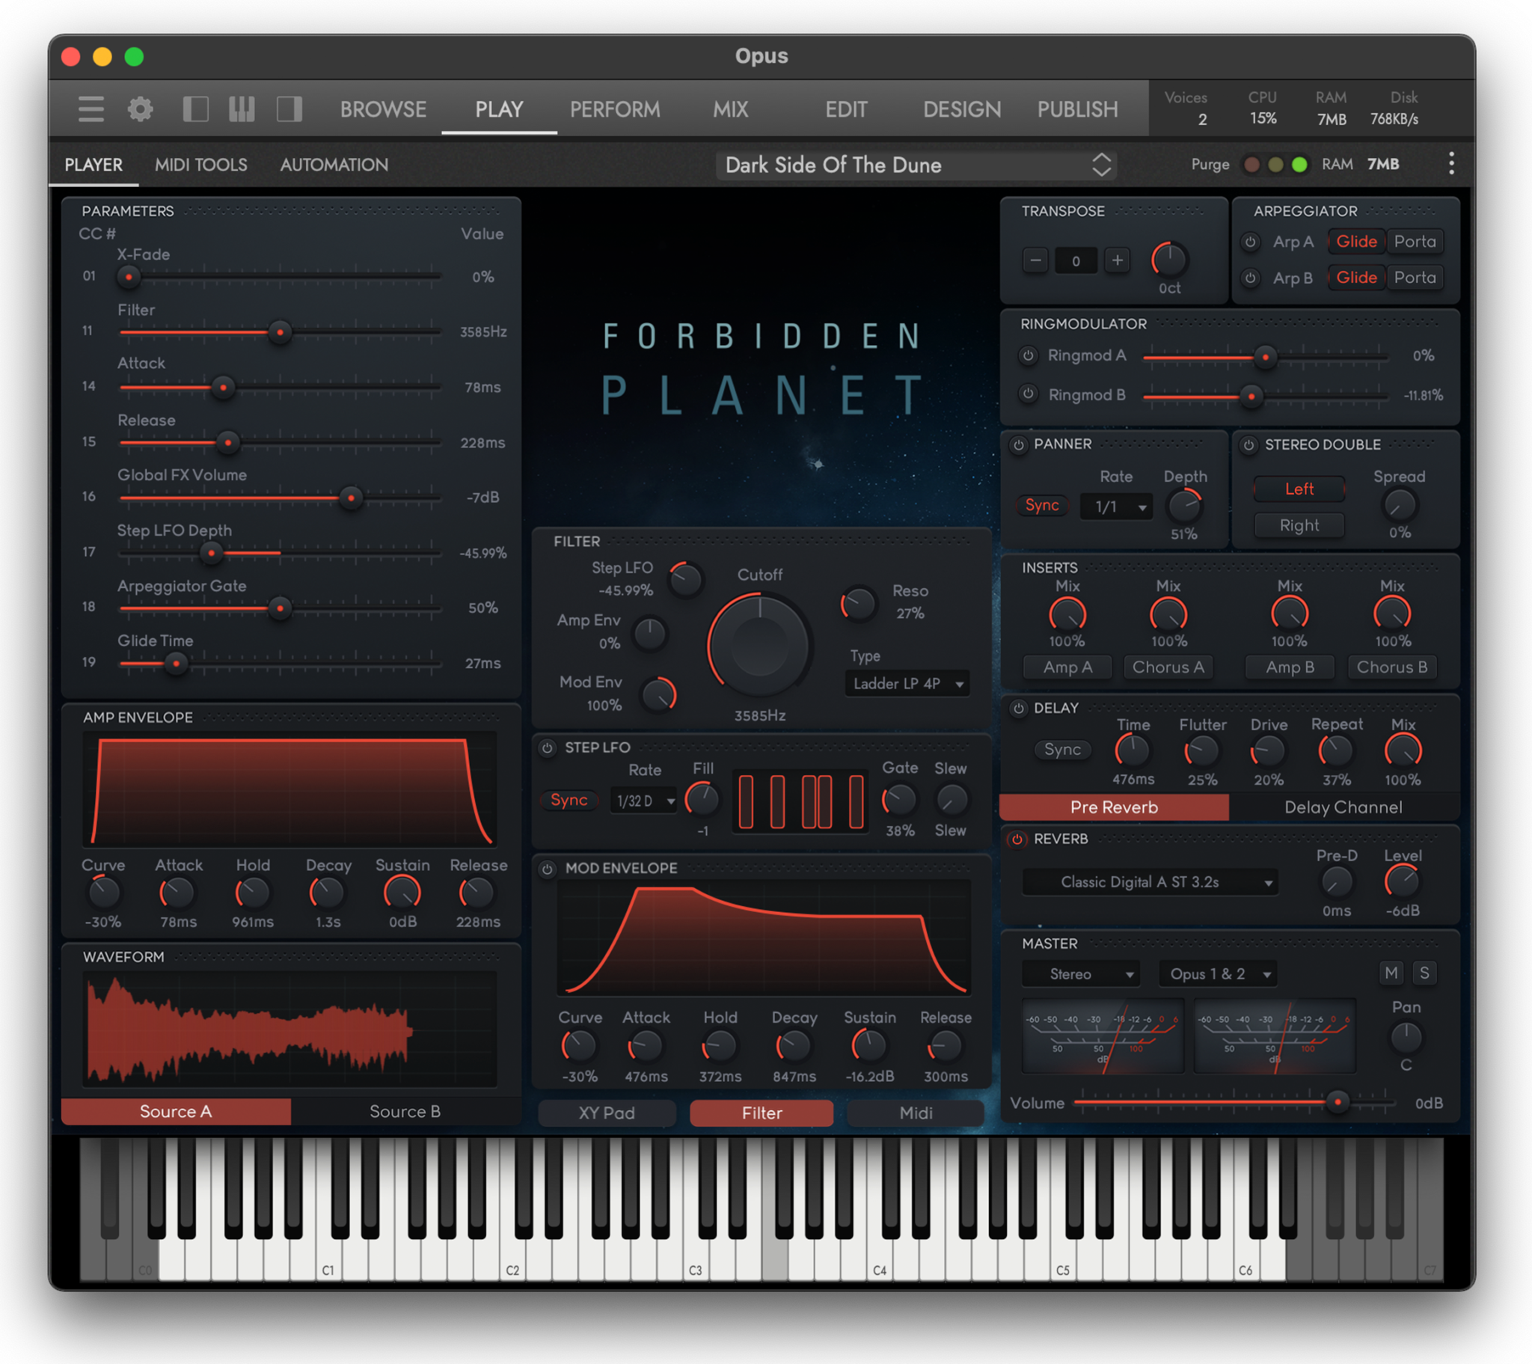
Task: Select the Source B waveform tab
Action: [405, 1111]
